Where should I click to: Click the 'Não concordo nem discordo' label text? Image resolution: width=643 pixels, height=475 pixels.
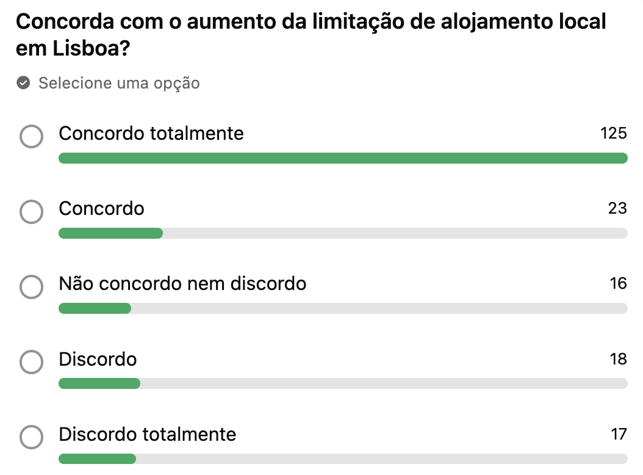[x=182, y=283]
